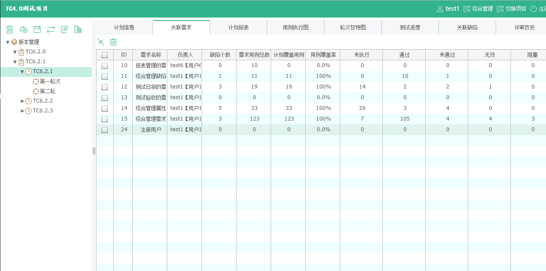Viewport: 546px width, 271px height.
Task: Collapse the TC6.2.0 version node
Action: pyautogui.click(x=15, y=52)
